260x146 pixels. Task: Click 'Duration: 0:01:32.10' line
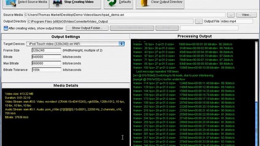click(x=18, y=98)
